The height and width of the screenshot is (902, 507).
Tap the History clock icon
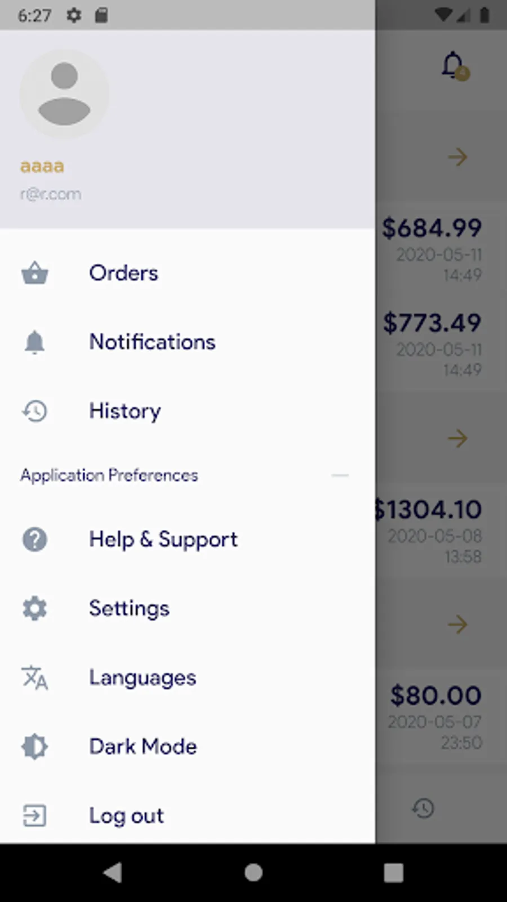point(34,411)
